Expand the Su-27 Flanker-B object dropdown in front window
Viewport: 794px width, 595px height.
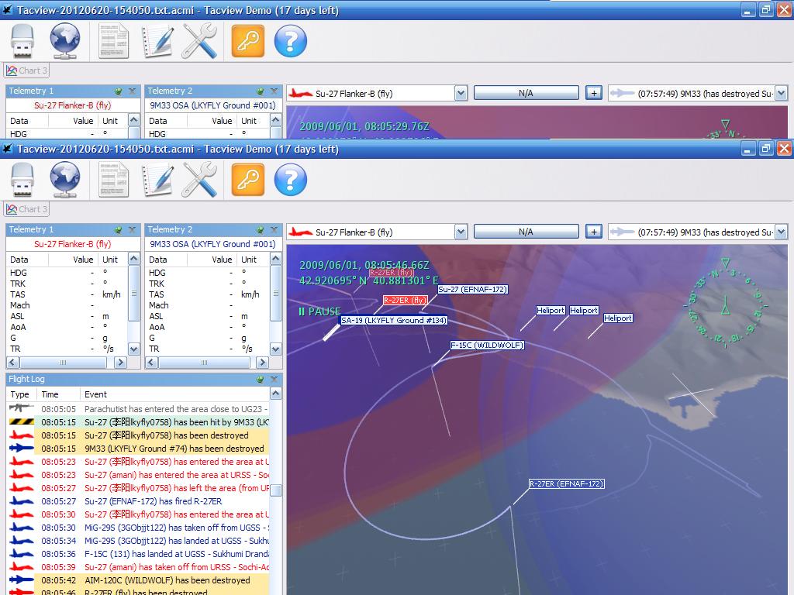pyautogui.click(x=461, y=232)
